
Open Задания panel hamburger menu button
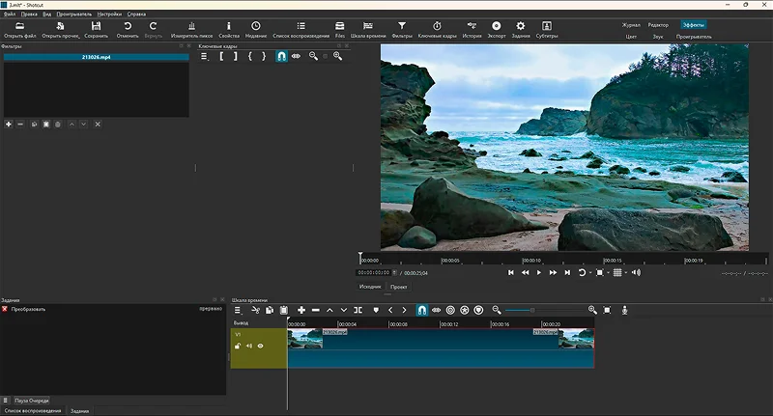pos(6,401)
